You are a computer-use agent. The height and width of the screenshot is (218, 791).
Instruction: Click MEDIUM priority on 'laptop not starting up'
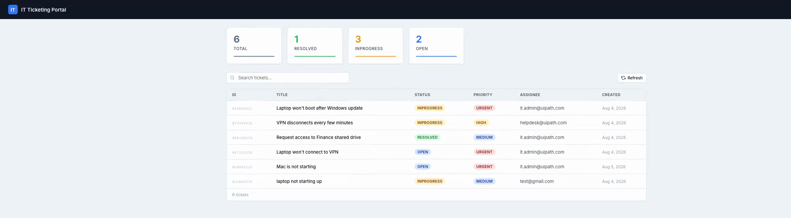pyautogui.click(x=484, y=181)
